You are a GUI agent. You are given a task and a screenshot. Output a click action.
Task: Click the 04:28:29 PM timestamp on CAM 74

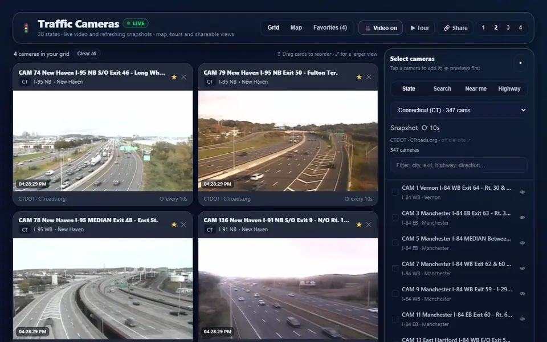pyautogui.click(x=32, y=184)
